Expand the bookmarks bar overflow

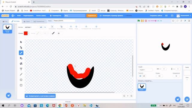pyautogui.click(x=189, y=10)
